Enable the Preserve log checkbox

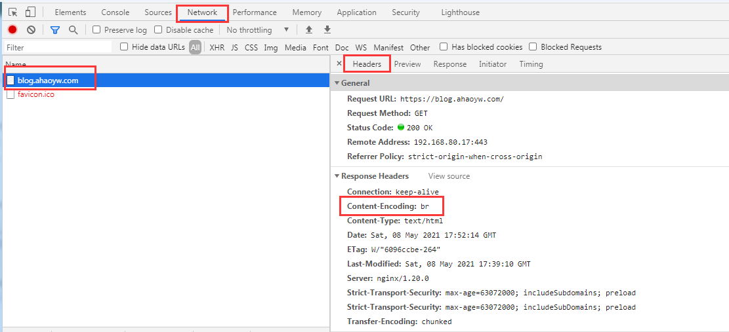point(96,29)
